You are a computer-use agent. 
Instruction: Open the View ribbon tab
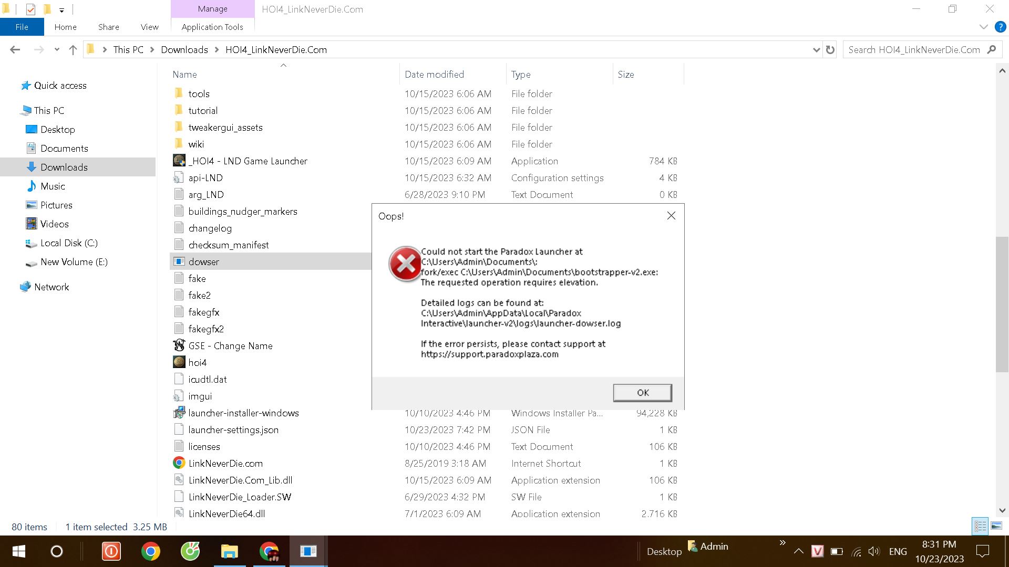click(x=149, y=27)
